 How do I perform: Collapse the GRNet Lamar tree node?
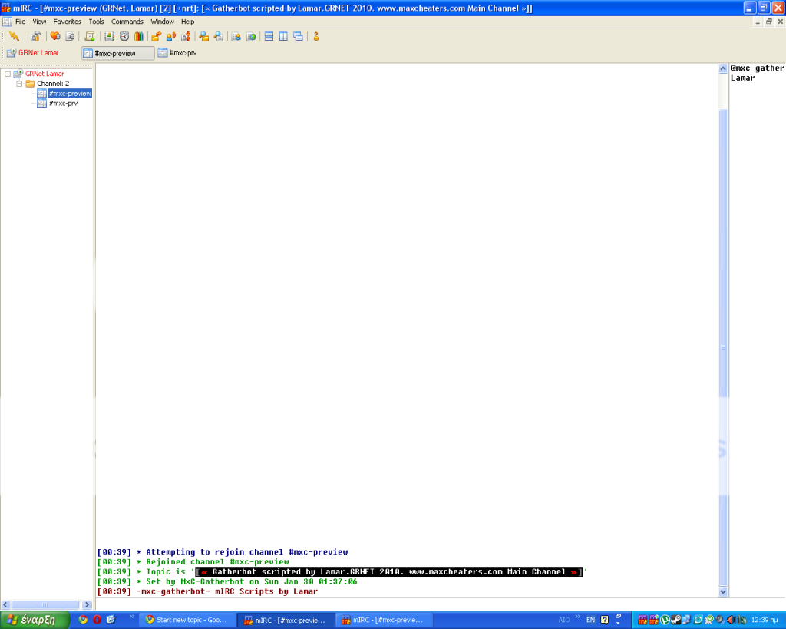tap(8, 74)
